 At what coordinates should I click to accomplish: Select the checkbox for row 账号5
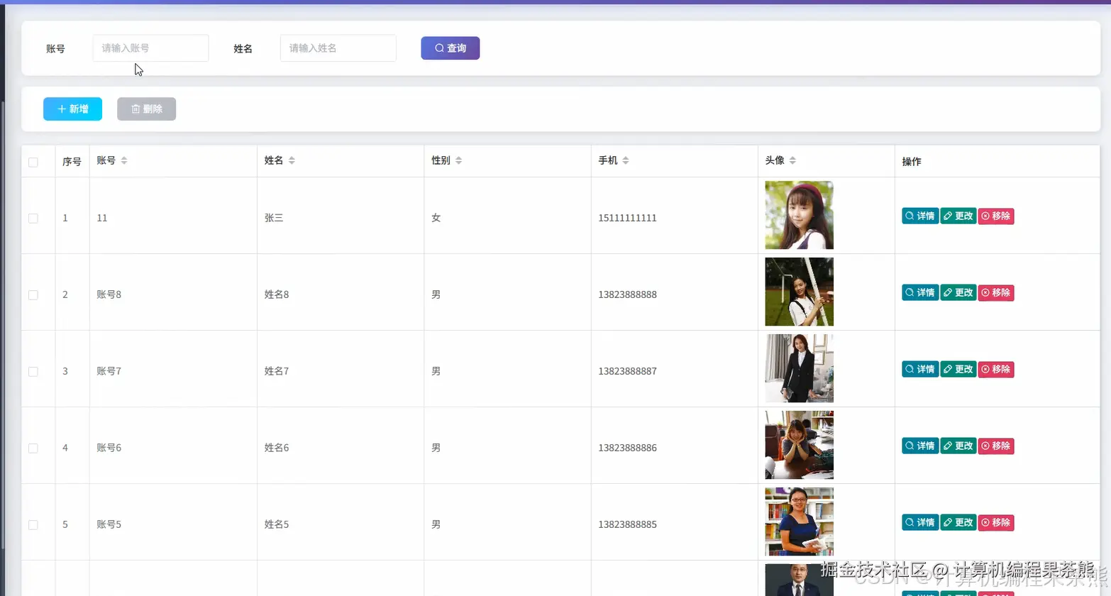coord(33,525)
